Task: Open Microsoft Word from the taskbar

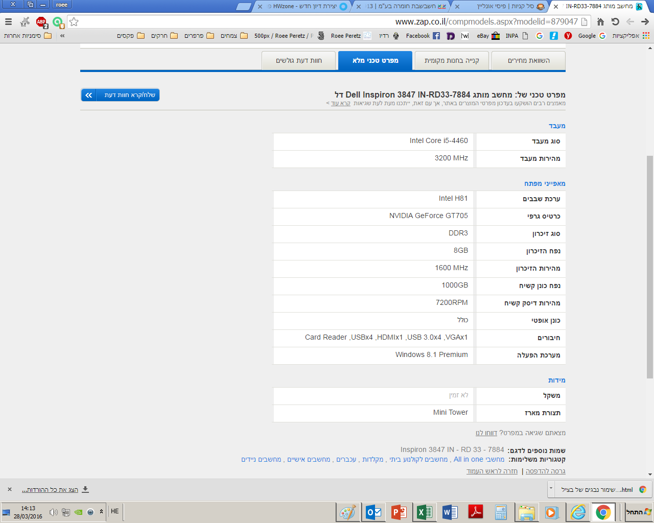Action: tap(450, 512)
